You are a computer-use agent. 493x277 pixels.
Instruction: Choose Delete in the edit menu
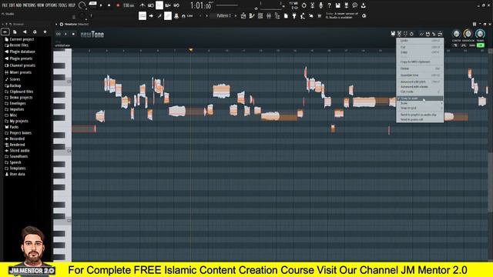(420, 68)
